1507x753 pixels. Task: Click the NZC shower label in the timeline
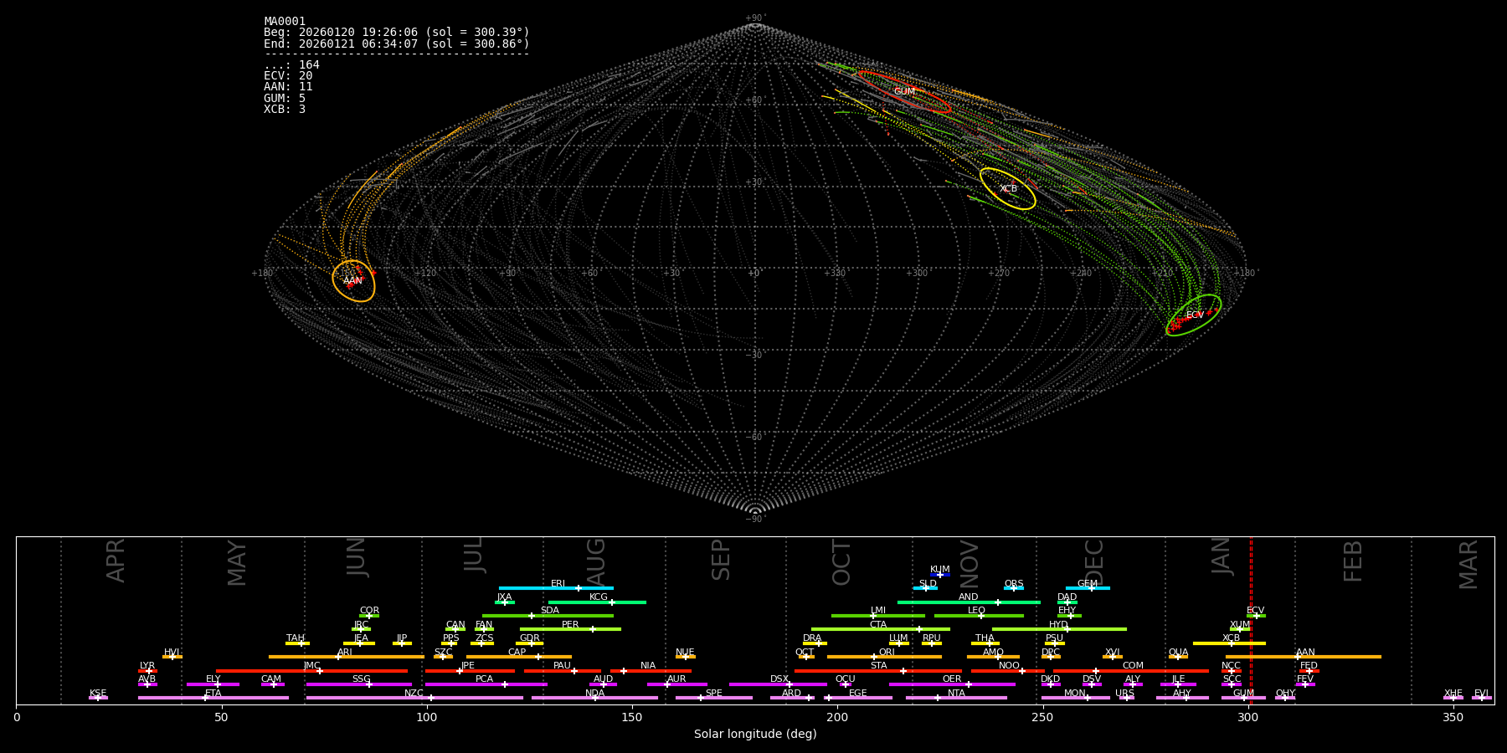(414, 694)
